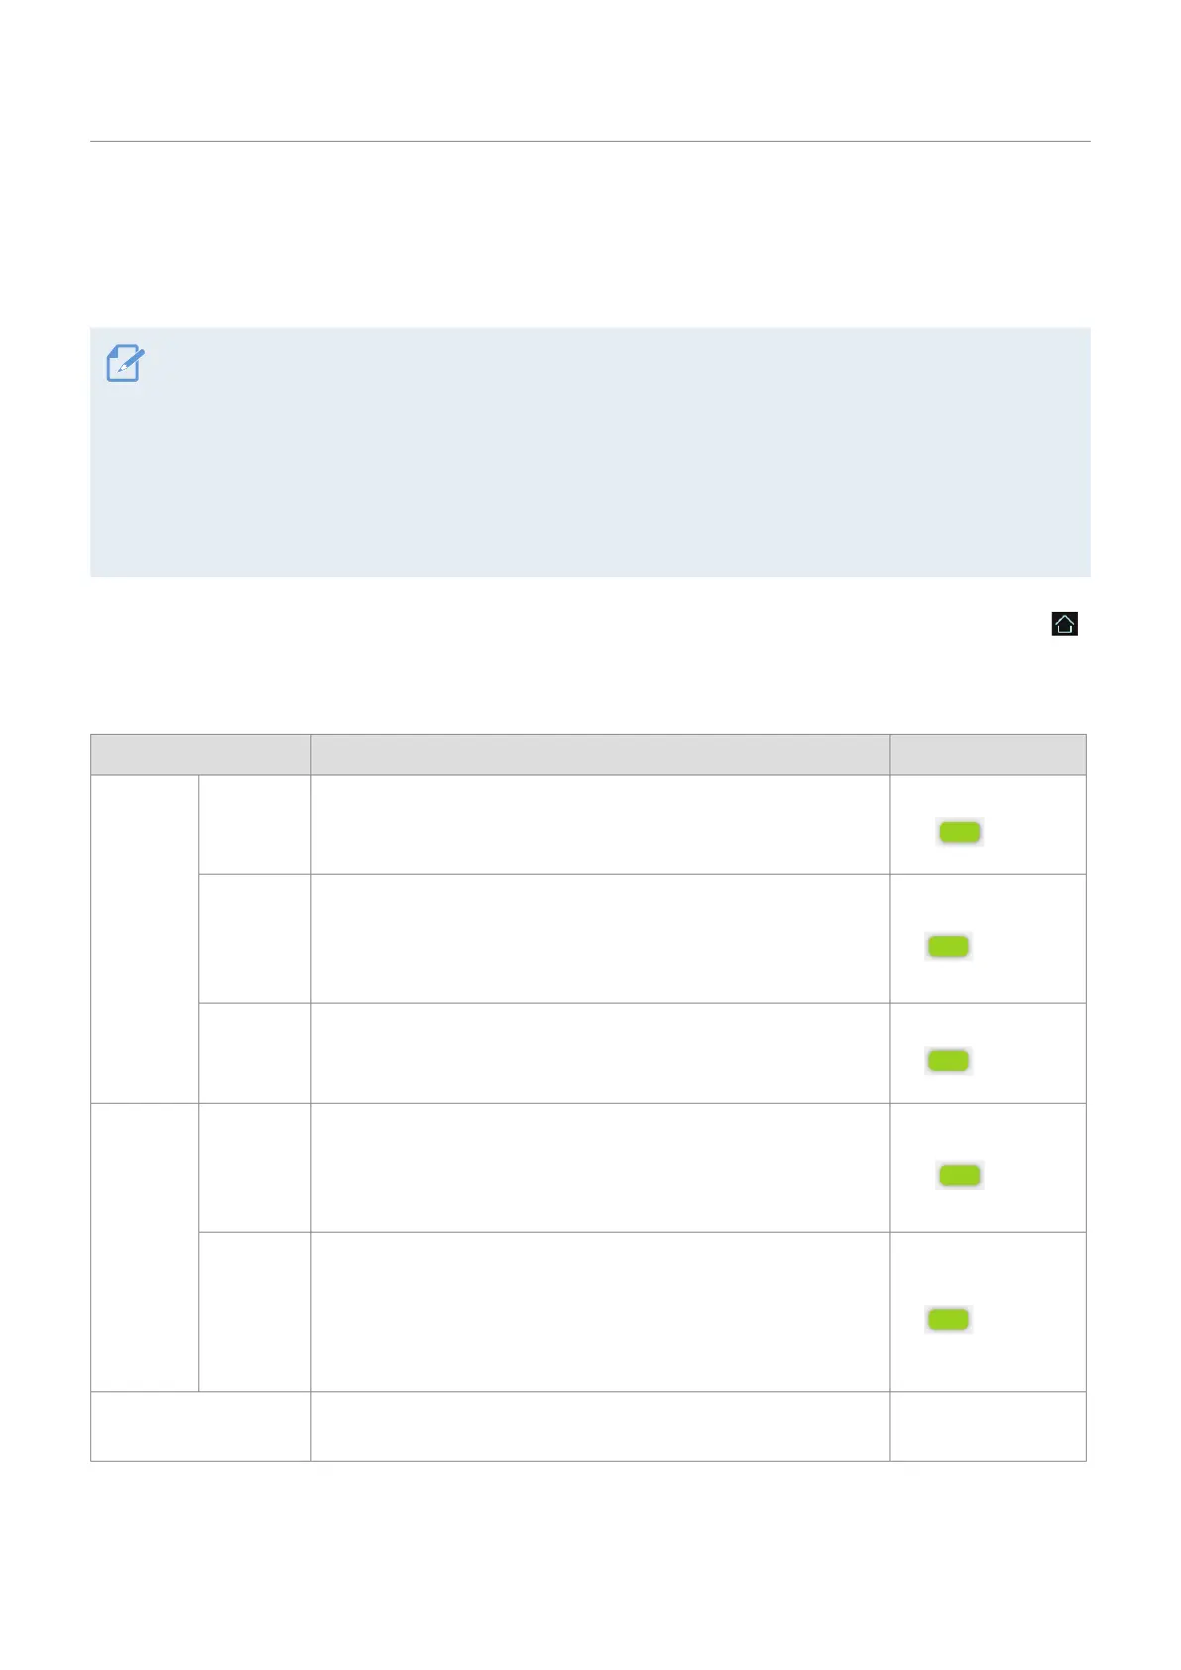Click the thin horizontal divider line atop page
Image resolution: width=1181 pixels, height=1670 pixels.
(x=590, y=142)
